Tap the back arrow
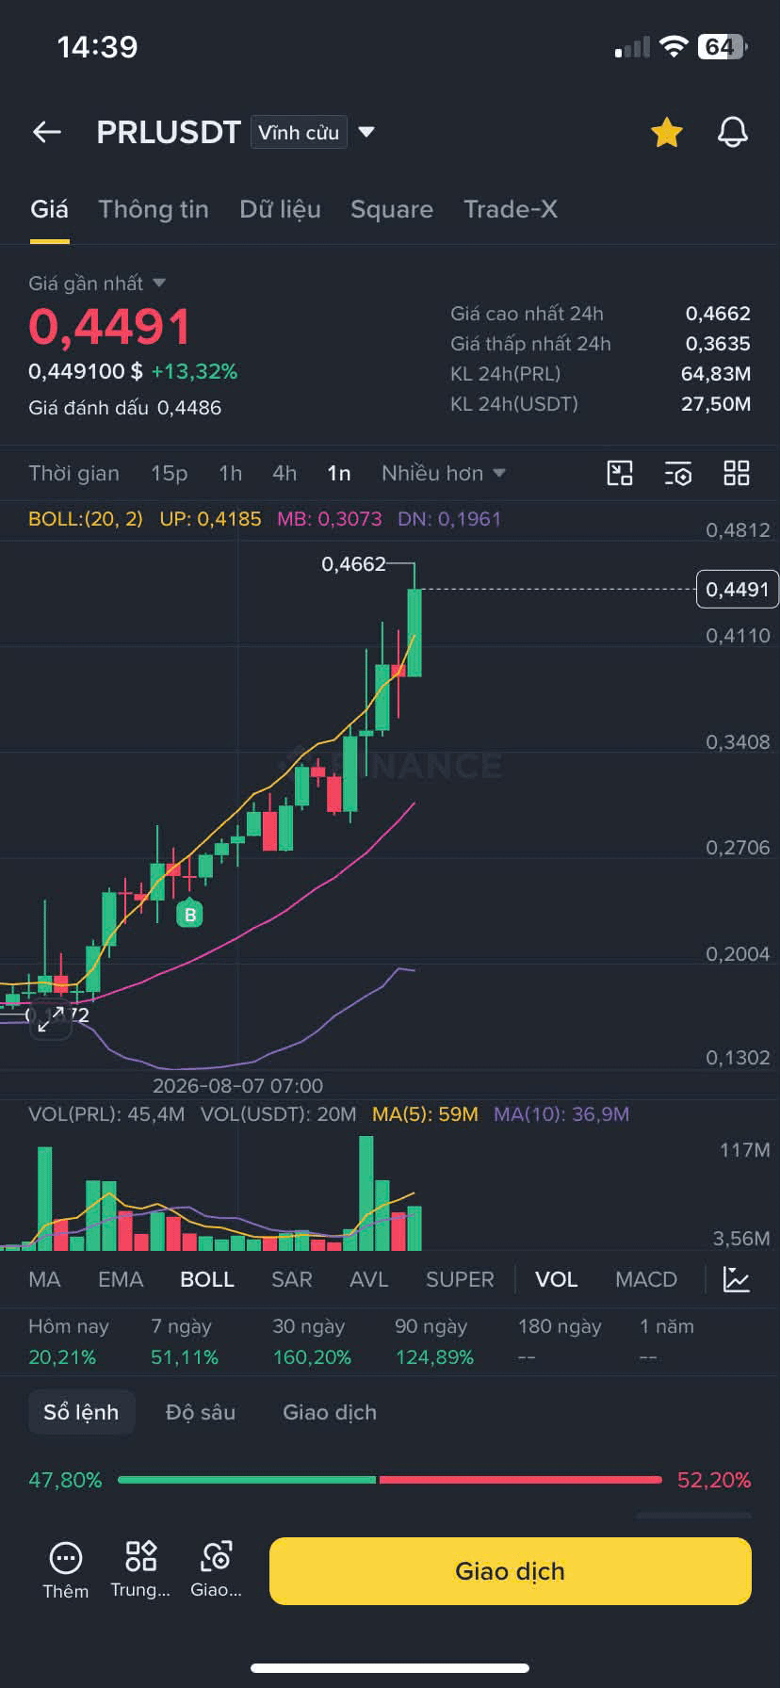This screenshot has width=780, height=1688. pyautogui.click(x=47, y=133)
